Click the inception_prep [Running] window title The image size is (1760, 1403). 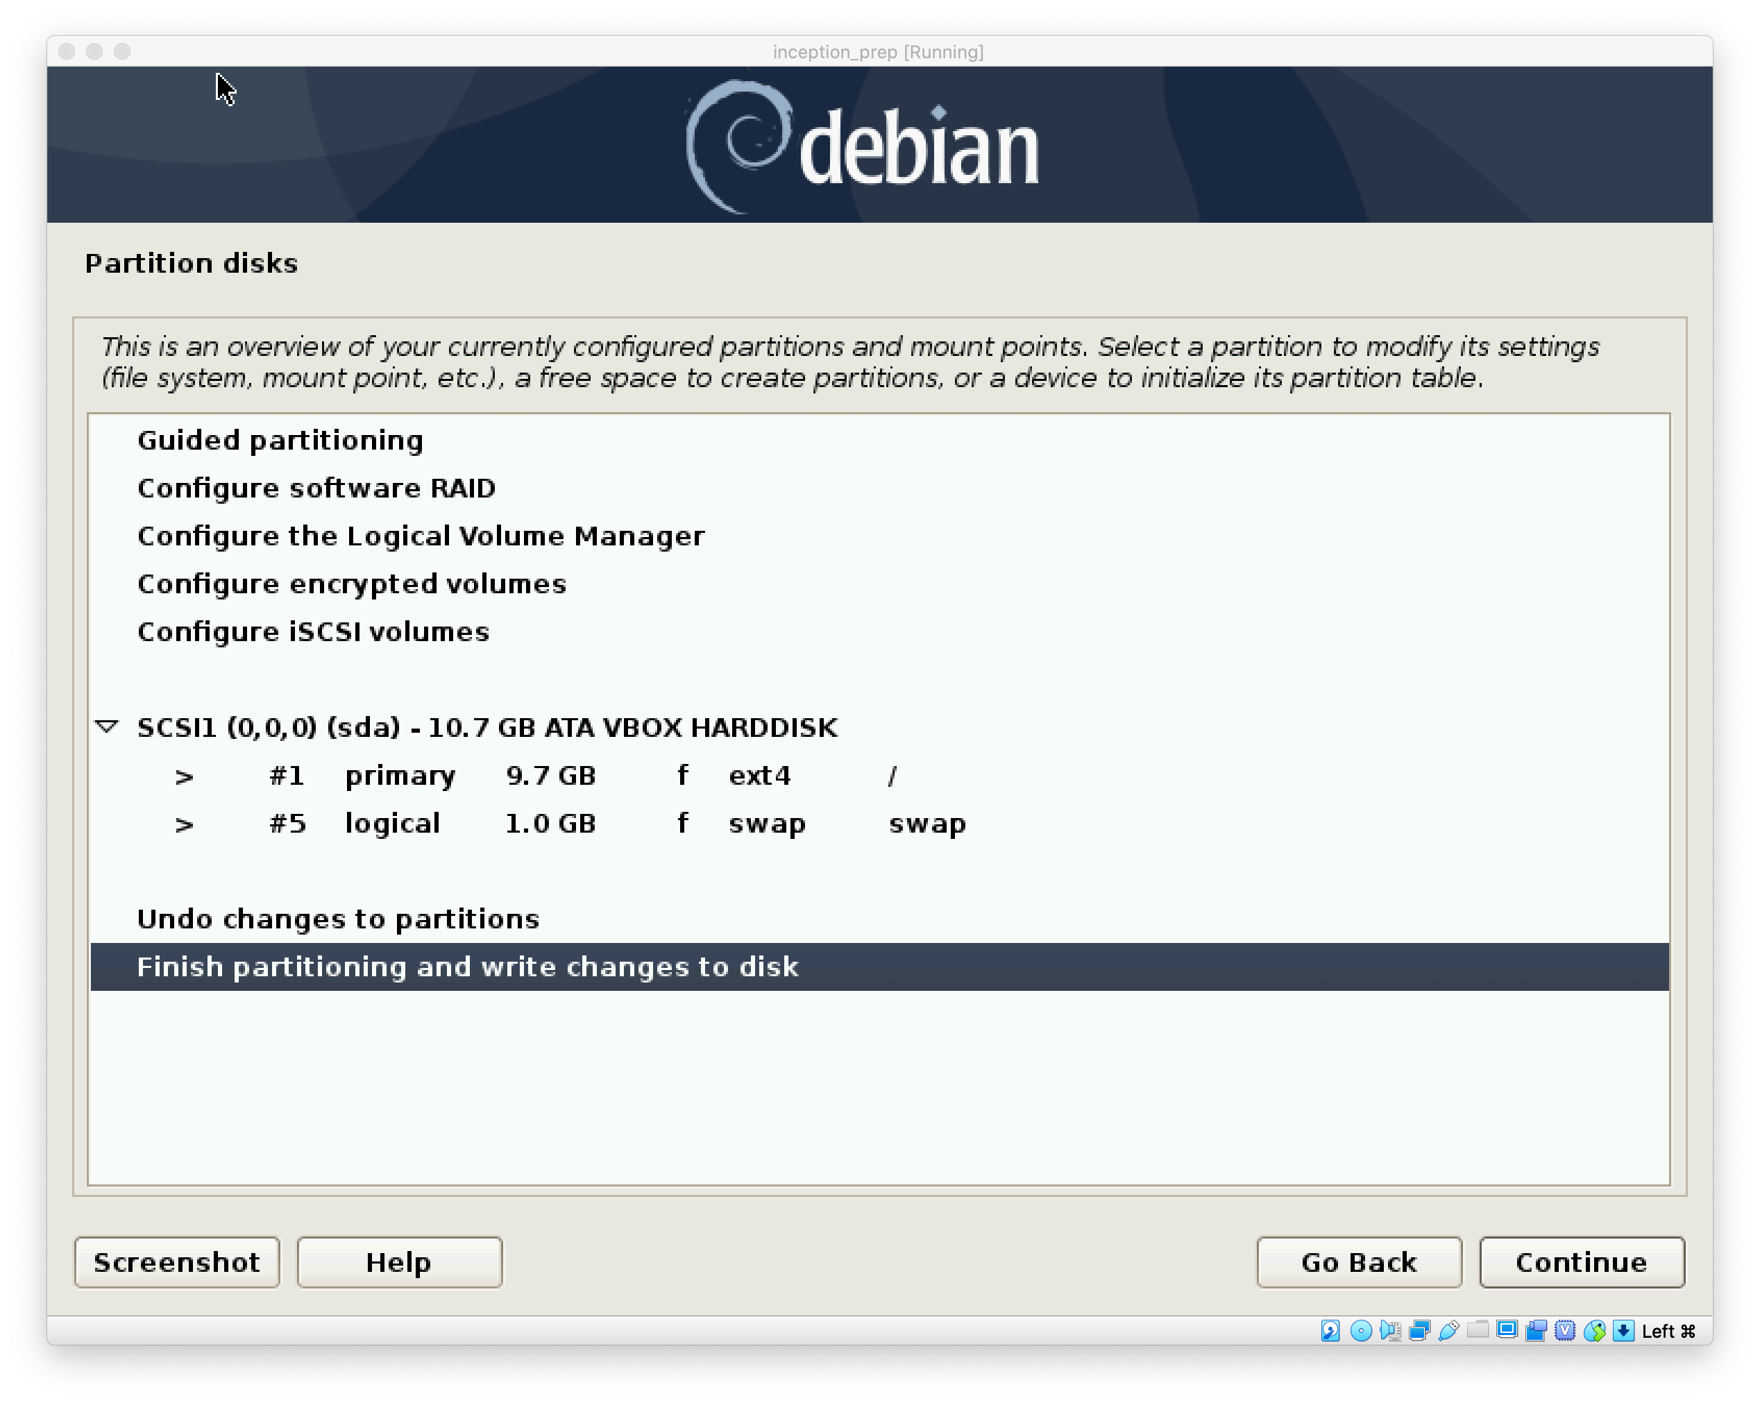coord(879,52)
